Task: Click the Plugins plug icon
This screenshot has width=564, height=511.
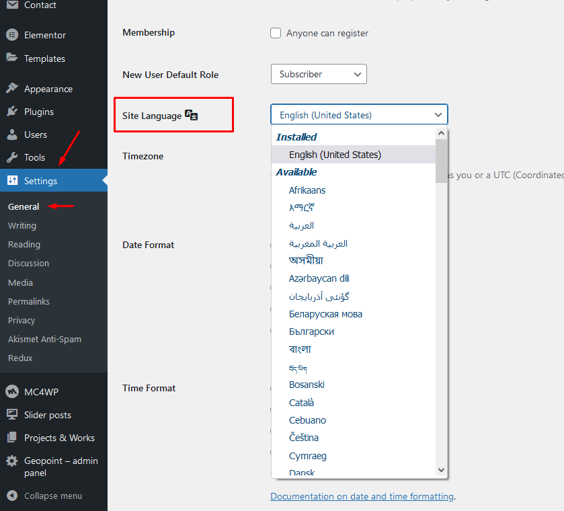Action: click(11, 112)
